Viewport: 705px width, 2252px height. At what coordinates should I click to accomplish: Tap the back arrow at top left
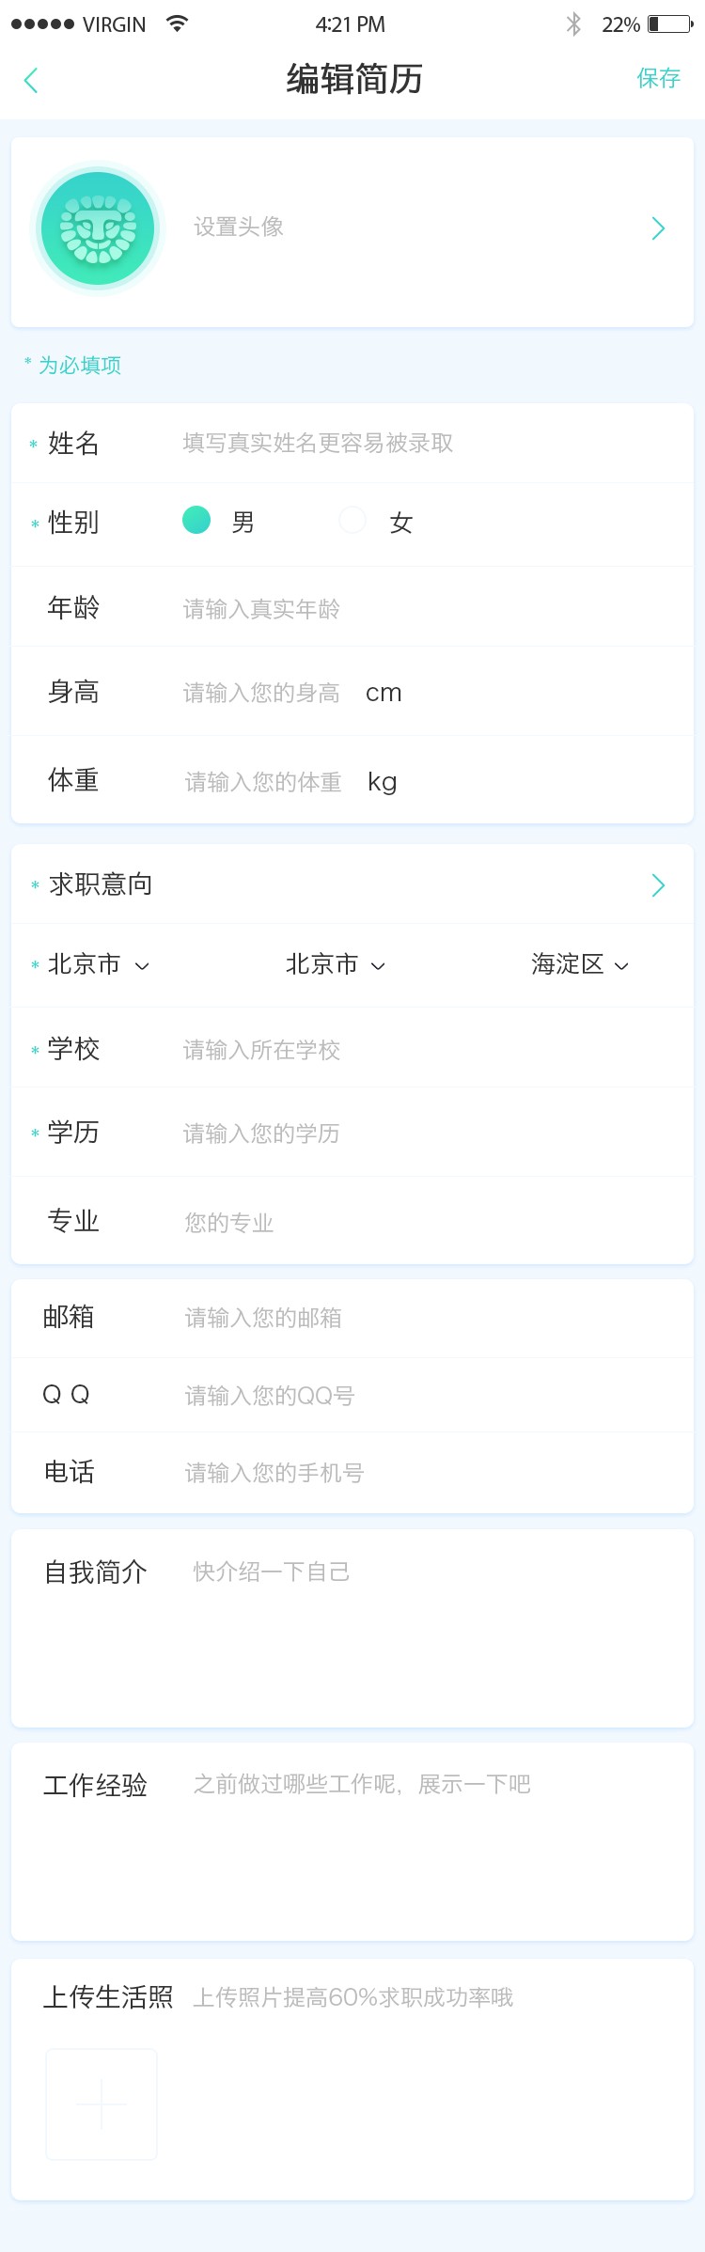(x=31, y=80)
